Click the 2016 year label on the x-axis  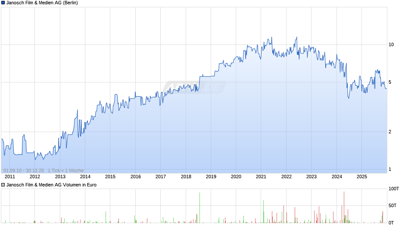pos(136,177)
